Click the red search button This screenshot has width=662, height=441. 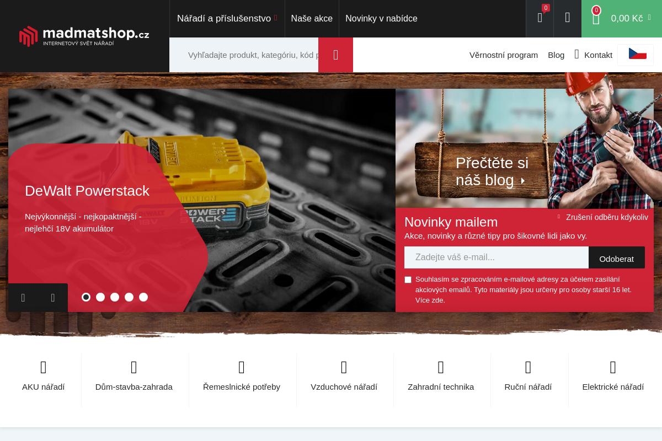pyautogui.click(x=335, y=55)
